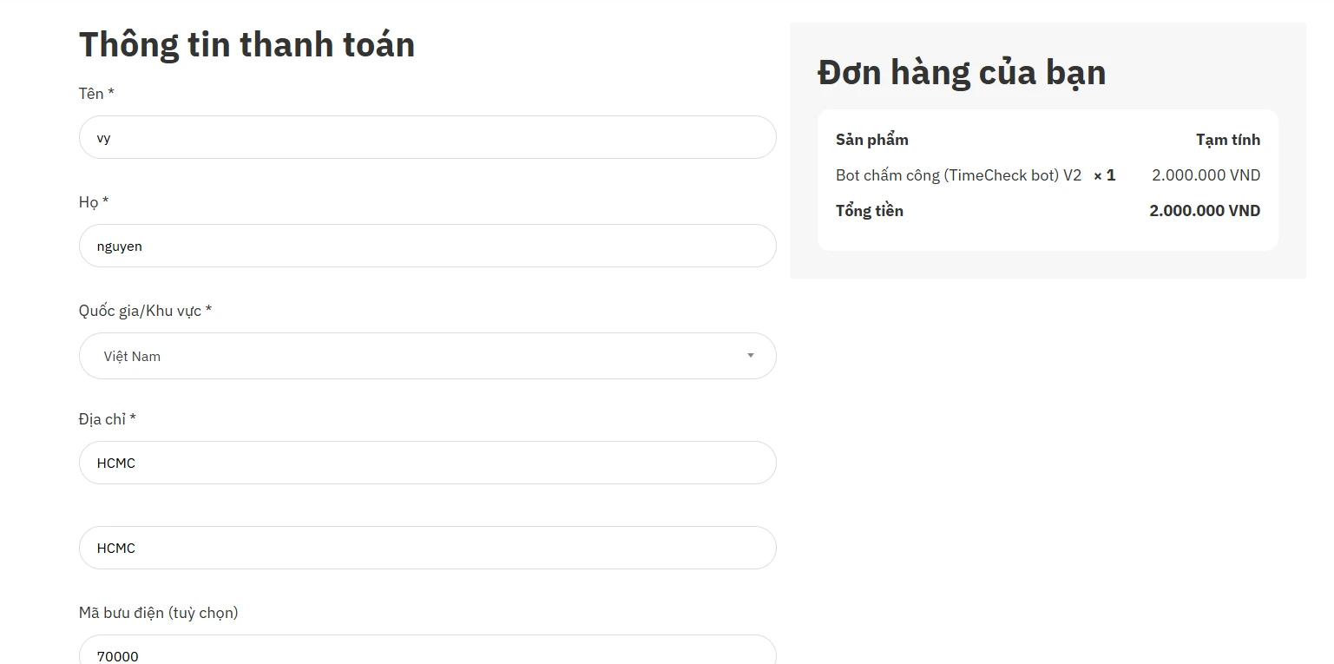The height and width of the screenshot is (664, 1334).
Task: Expand the country dropdown arrow beside Việt Nam
Action: [x=750, y=356]
